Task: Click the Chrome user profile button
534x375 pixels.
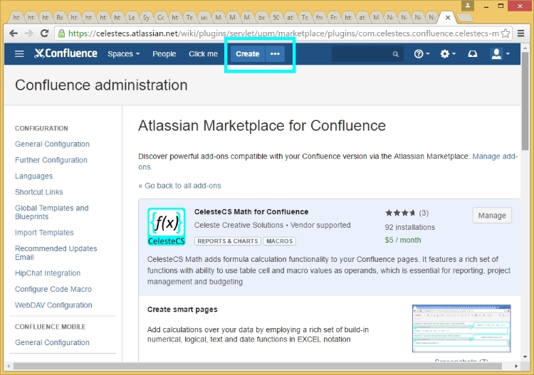Action: 468,6
